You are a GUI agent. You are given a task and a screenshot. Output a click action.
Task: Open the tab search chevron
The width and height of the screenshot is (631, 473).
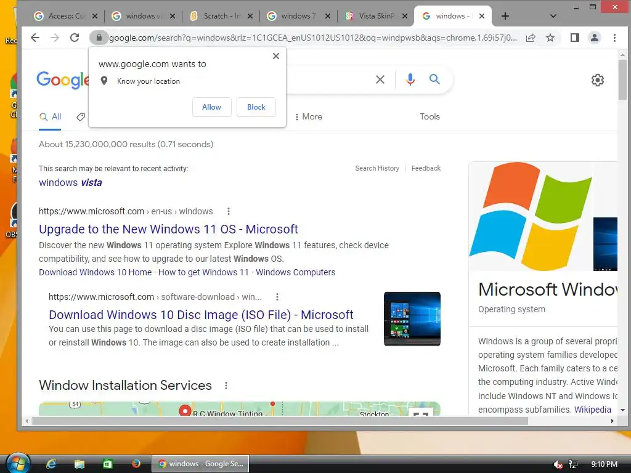coord(553,16)
